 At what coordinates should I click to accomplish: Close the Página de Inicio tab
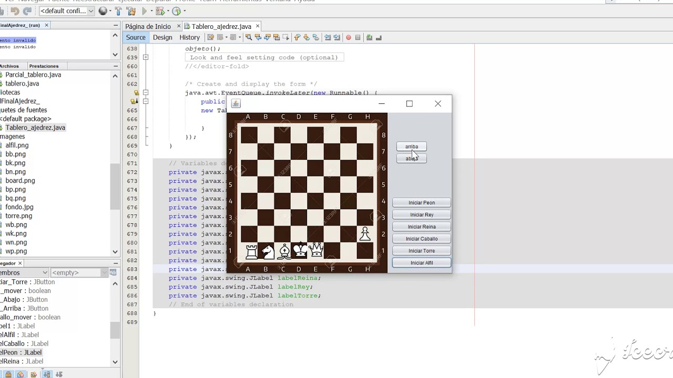pos(179,26)
